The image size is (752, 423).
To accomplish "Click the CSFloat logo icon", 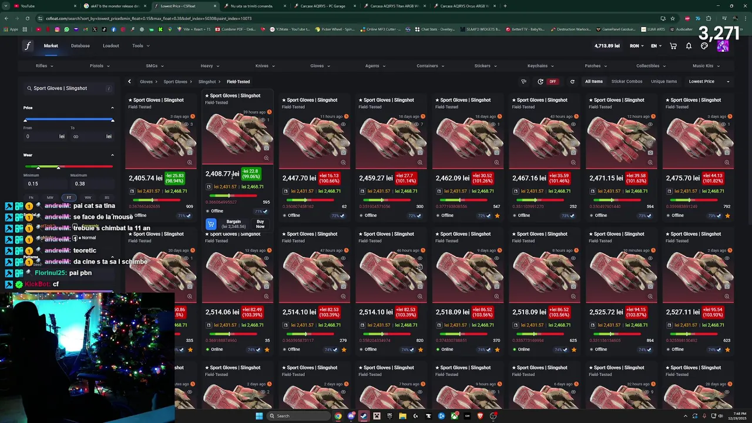I will (x=28, y=46).
